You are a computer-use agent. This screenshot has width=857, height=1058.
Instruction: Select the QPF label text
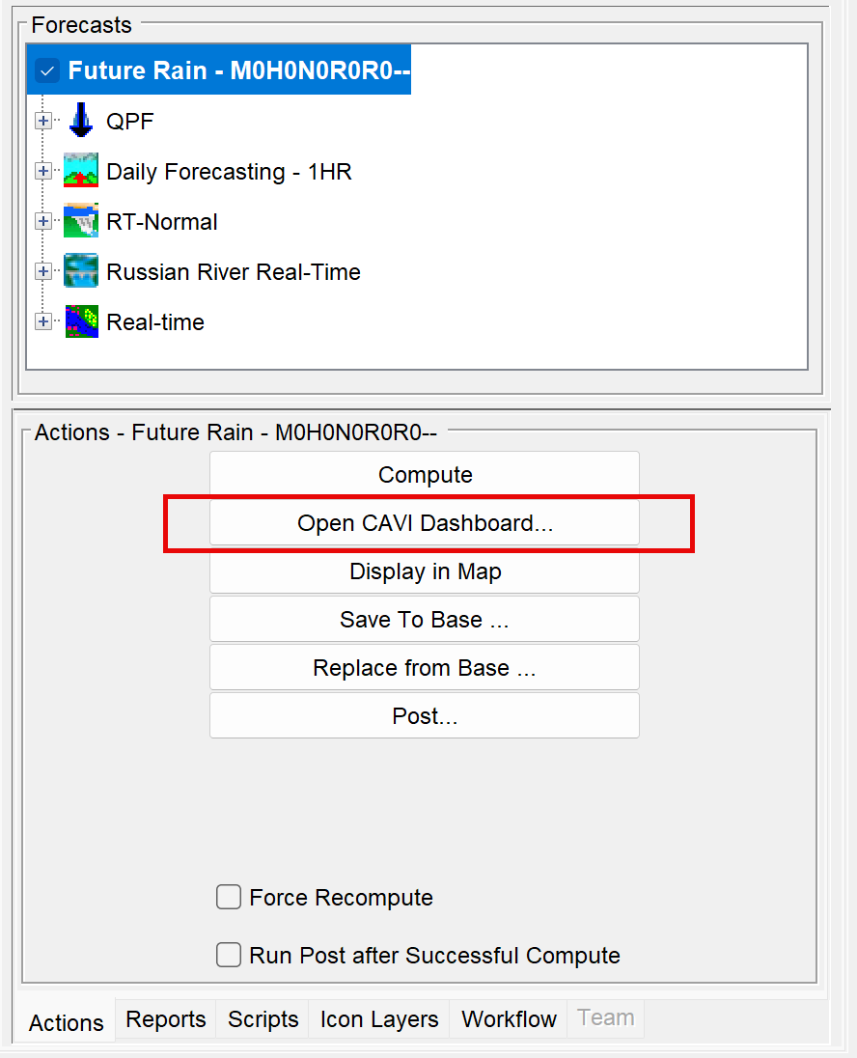[130, 122]
